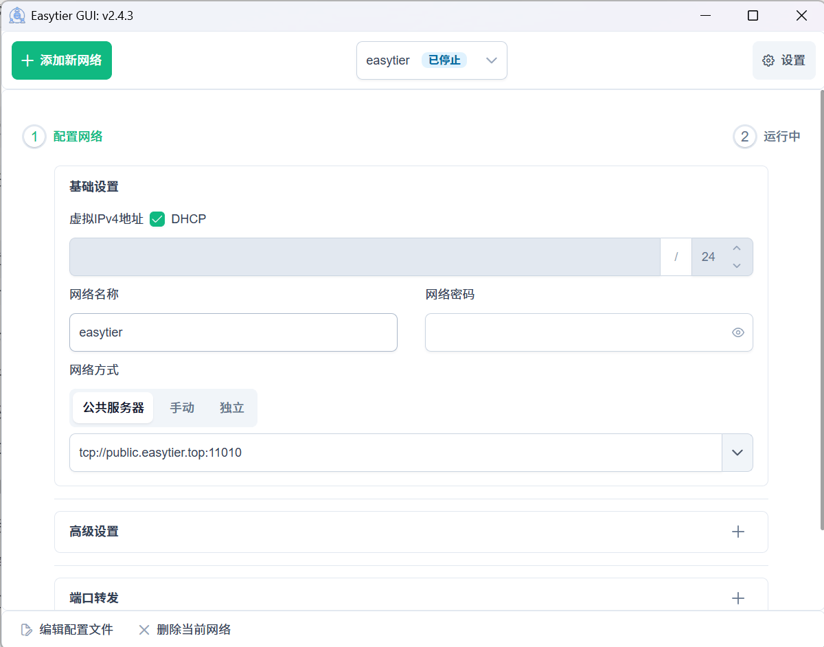Increase the subnet mask value with up arrow
This screenshot has height=647, width=824.
pos(737,249)
